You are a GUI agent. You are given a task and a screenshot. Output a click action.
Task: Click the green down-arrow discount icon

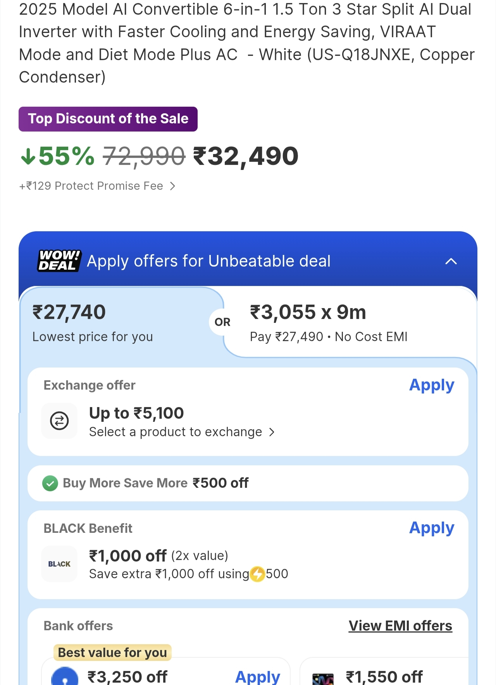click(x=28, y=157)
